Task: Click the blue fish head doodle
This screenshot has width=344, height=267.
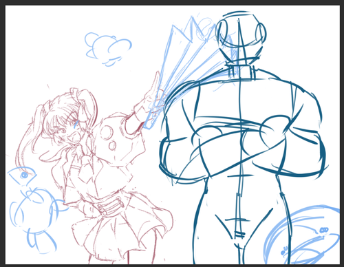Action: pos(22,175)
